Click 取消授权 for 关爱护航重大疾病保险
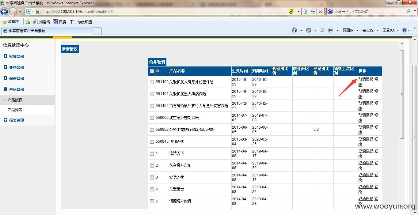418x215 pixels. pyautogui.click(x=366, y=91)
